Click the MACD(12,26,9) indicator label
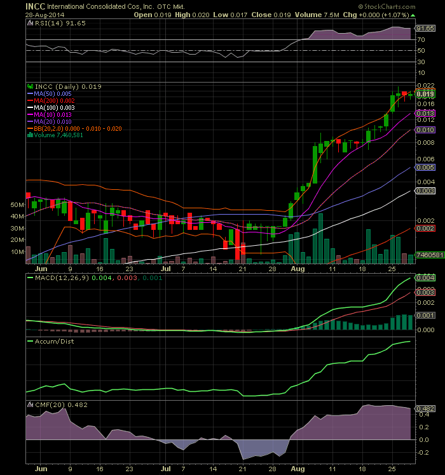Screen dimensions: 445x475 (x=62, y=278)
